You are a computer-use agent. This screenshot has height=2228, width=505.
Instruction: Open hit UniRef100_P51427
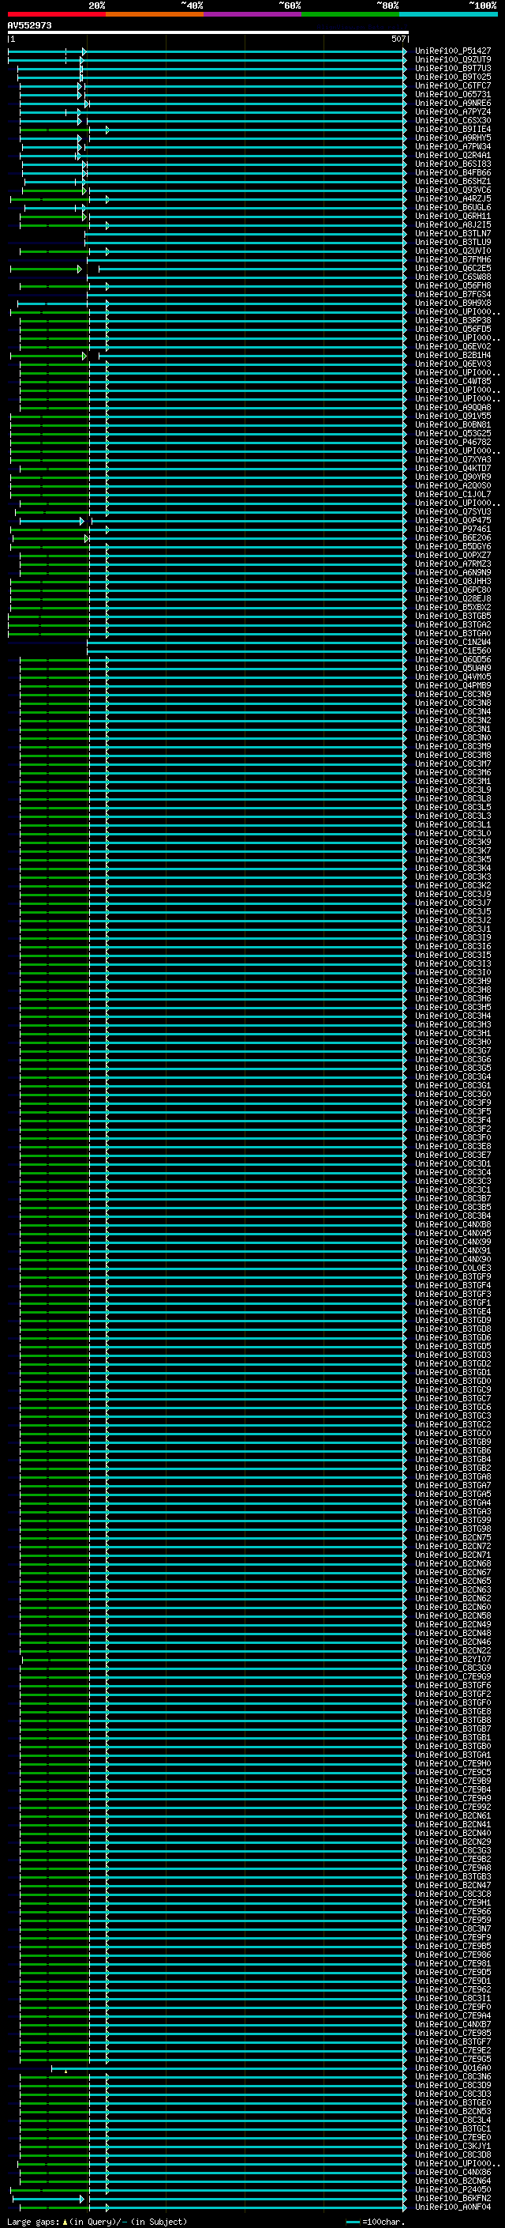tap(453, 51)
